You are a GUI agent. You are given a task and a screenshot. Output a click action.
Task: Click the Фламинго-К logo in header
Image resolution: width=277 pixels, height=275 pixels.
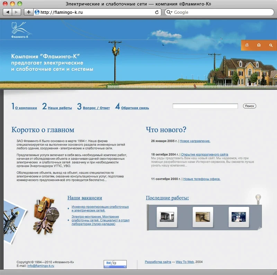coord(20,30)
